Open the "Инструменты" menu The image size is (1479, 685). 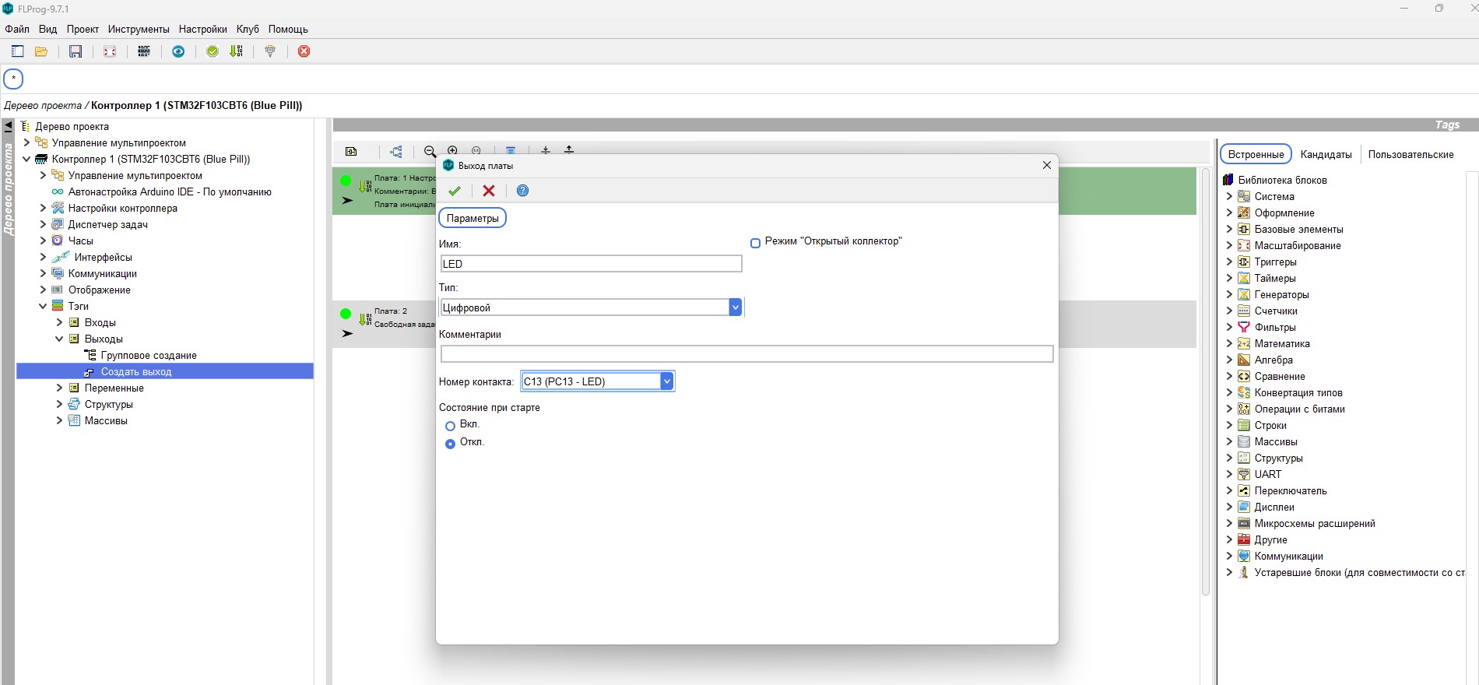139,29
